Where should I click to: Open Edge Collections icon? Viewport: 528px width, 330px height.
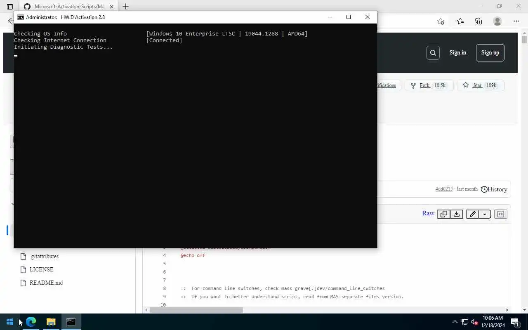pos(478,21)
